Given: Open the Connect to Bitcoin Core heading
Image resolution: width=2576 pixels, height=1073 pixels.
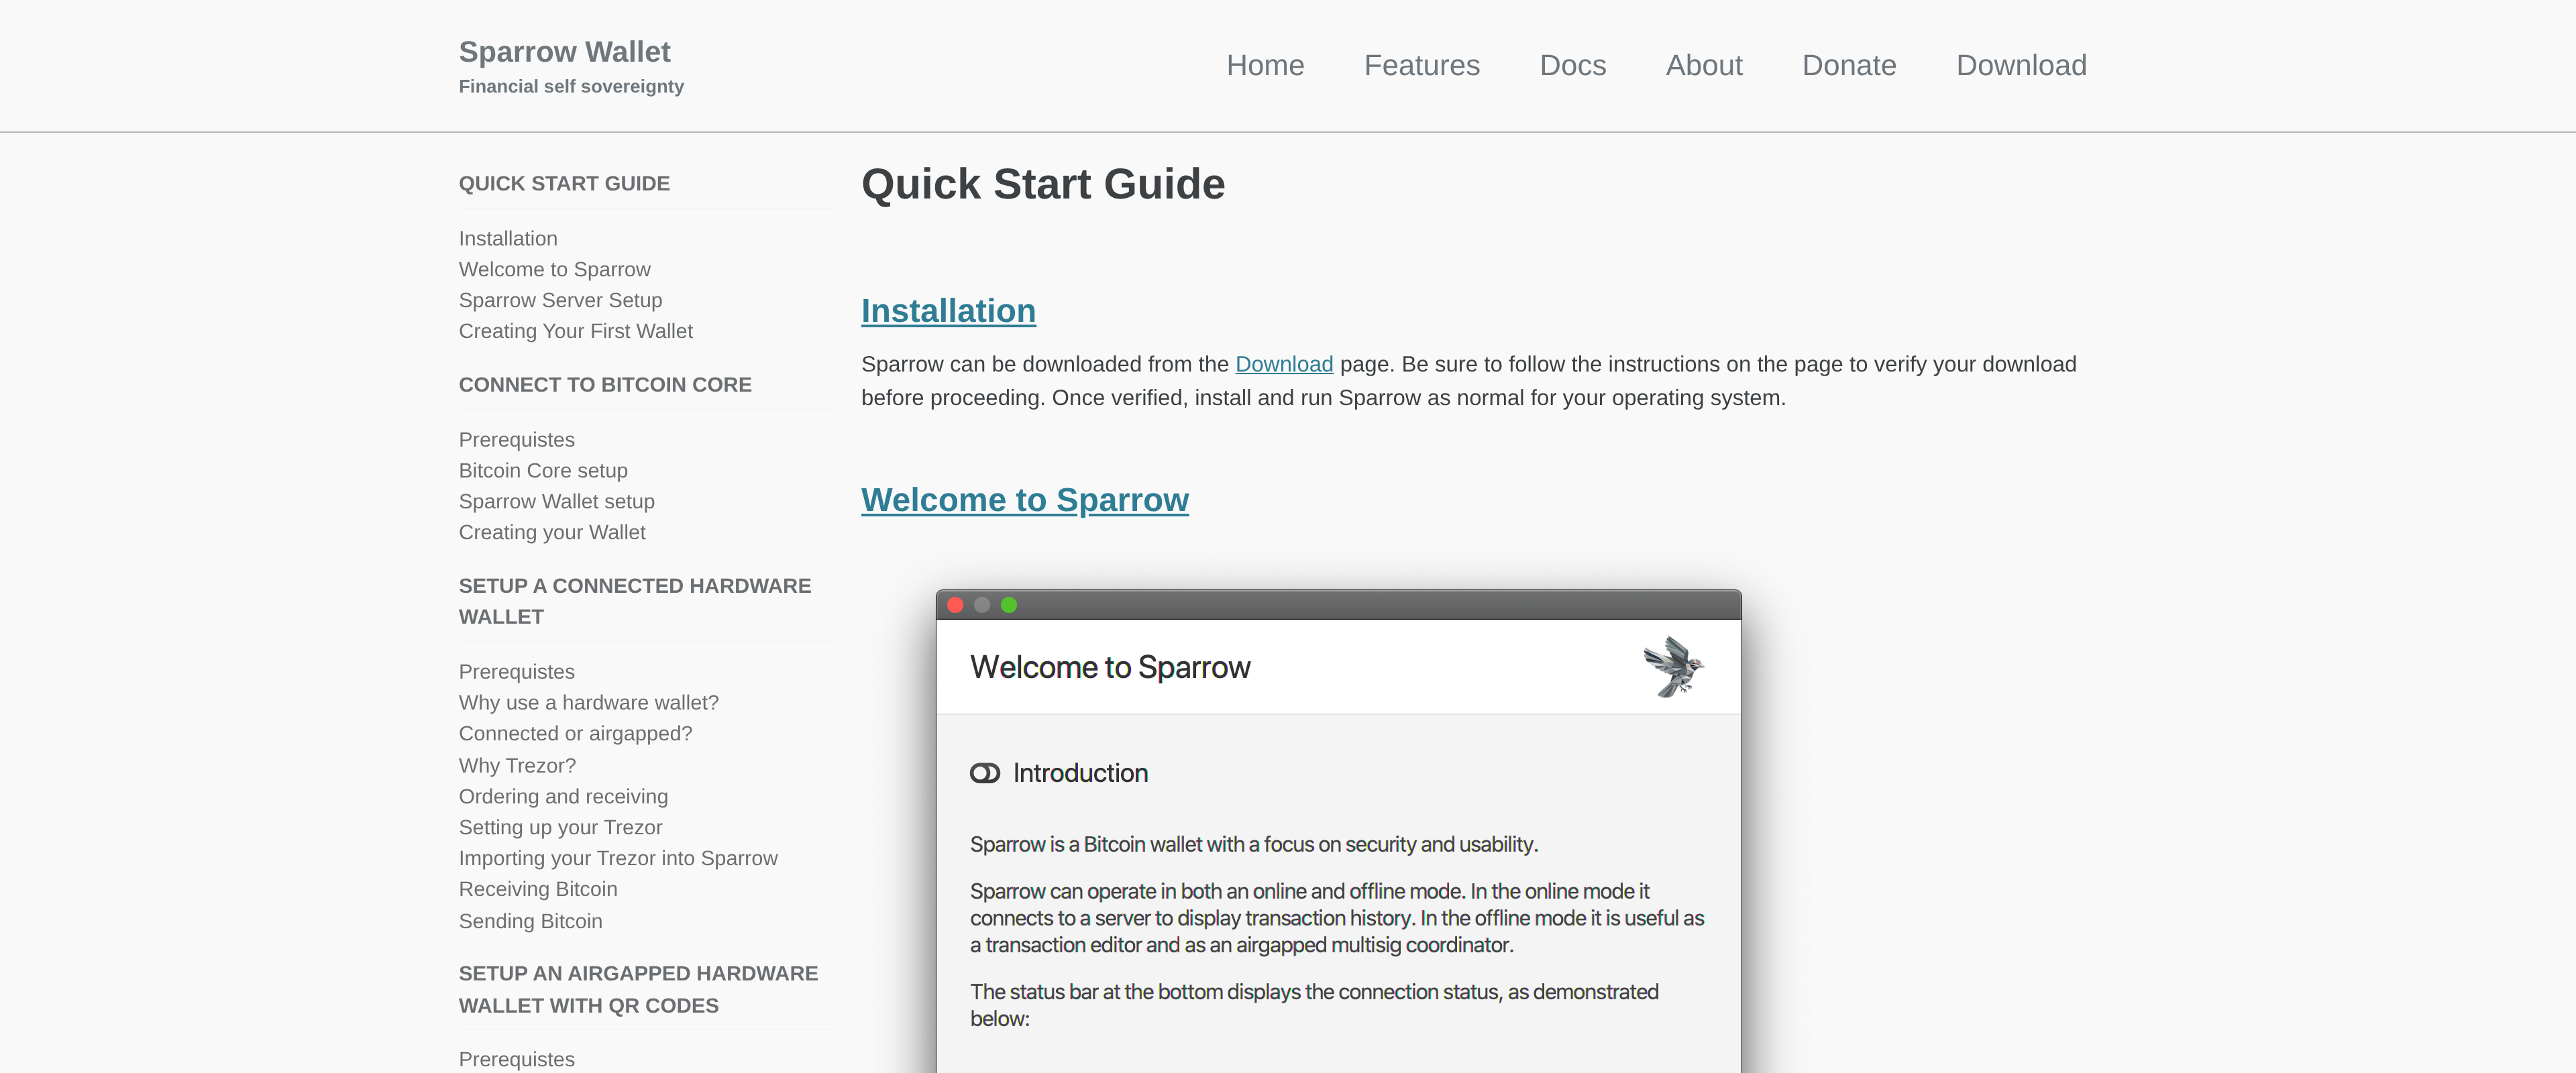Looking at the screenshot, I should [x=605, y=385].
